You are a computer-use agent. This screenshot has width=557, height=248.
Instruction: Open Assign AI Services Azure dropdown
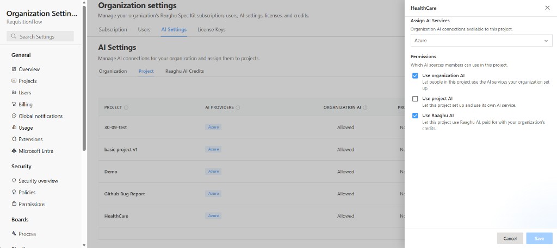(481, 40)
